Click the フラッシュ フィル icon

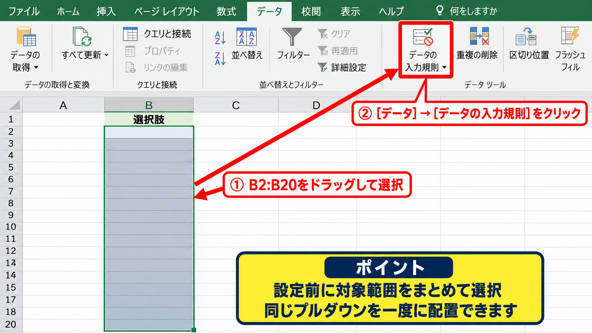(x=570, y=35)
